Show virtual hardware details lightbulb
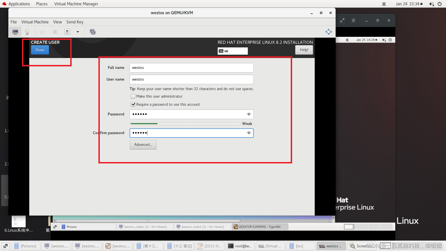Viewport: 446px width, 251px height. (27, 32)
